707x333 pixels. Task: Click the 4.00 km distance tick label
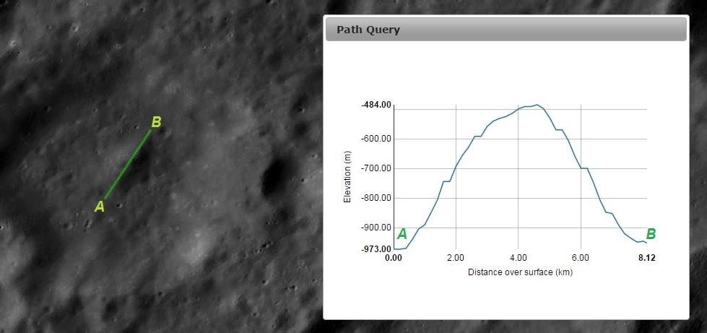(518, 257)
